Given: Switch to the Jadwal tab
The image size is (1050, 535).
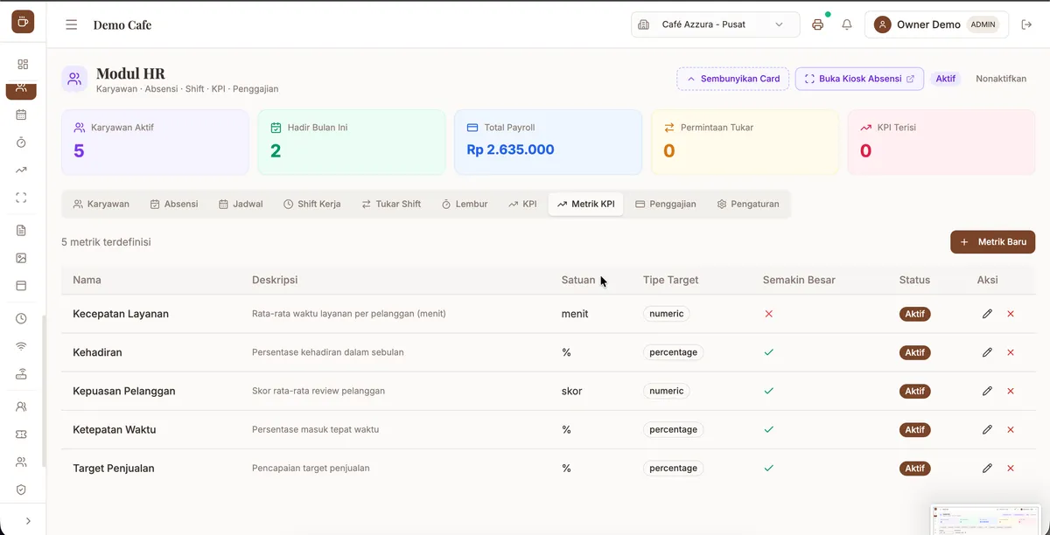Looking at the screenshot, I should tap(241, 204).
